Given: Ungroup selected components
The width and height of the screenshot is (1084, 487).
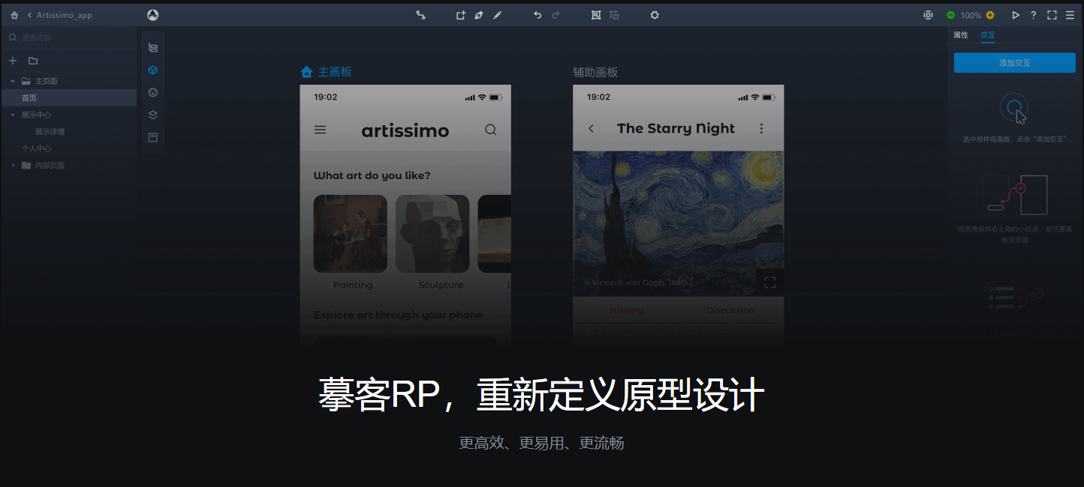Looking at the screenshot, I should pyautogui.click(x=614, y=15).
